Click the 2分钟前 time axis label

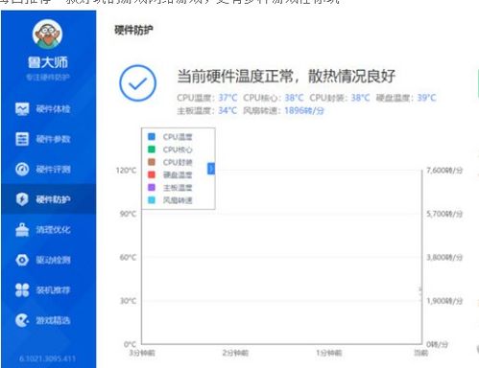coord(235,353)
